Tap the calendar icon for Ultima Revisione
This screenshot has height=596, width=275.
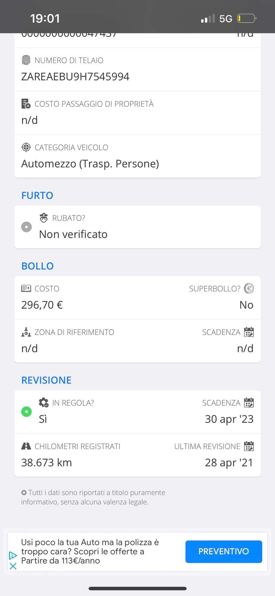pos(249,446)
